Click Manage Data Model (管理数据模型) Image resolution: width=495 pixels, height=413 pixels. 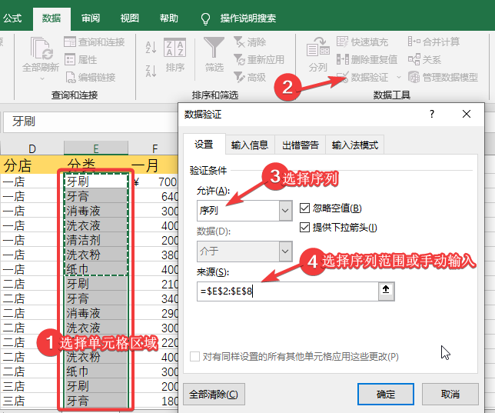443,77
